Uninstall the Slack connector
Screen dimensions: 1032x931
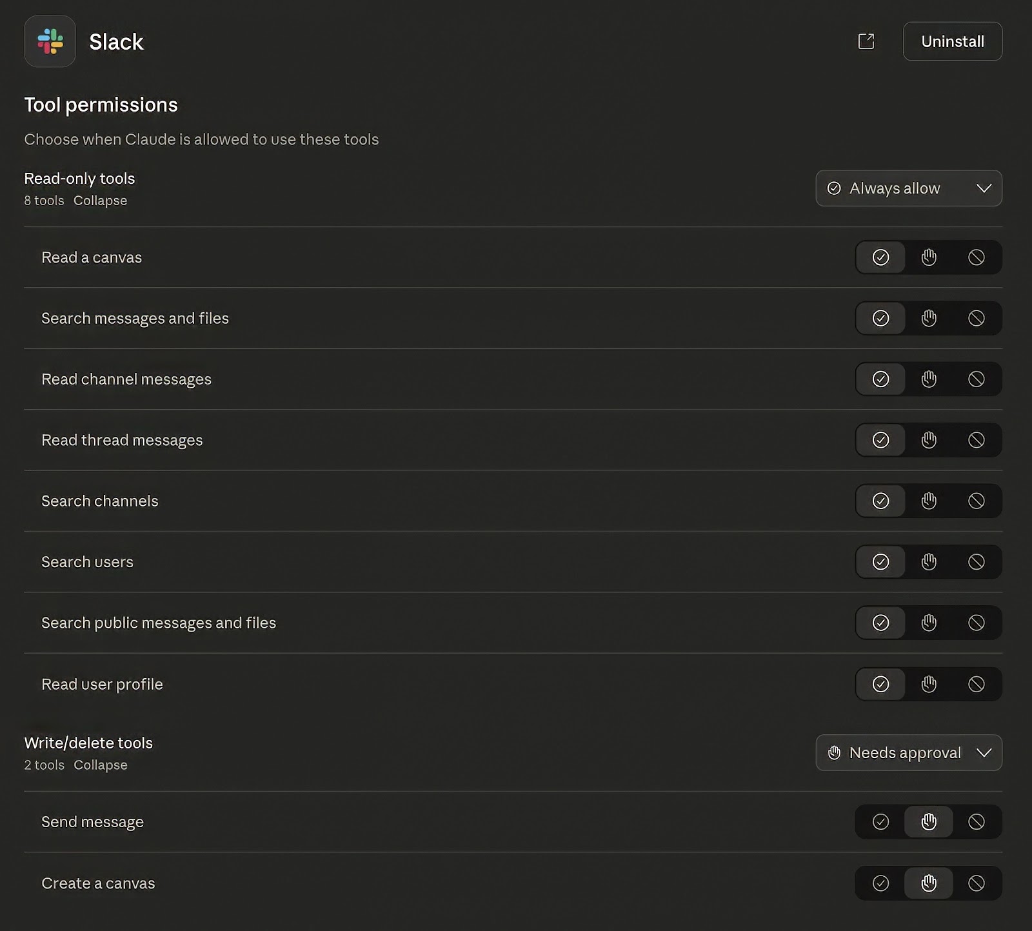953,41
